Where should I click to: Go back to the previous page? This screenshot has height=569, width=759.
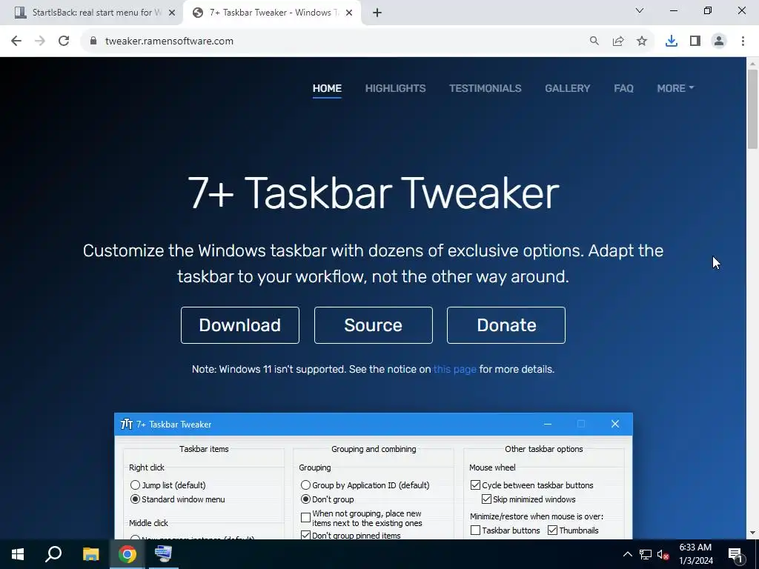tap(16, 41)
